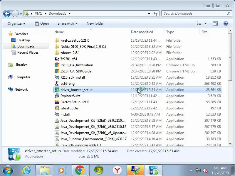Open the view options dropdown arrow
Viewport: 235px width, 176px height.
click(205, 23)
